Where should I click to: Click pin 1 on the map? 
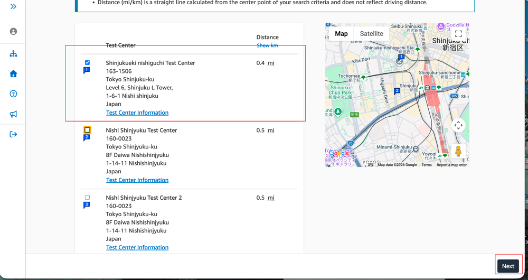tap(401, 57)
